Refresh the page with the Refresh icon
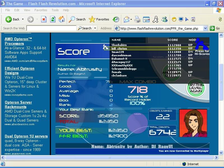The image size is (224, 168). click(53, 19)
